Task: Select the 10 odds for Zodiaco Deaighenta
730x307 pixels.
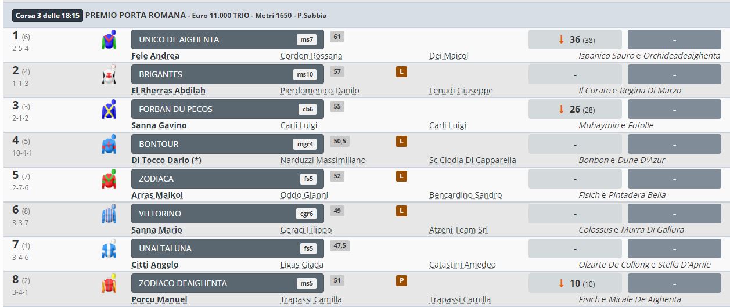Action: (575, 284)
